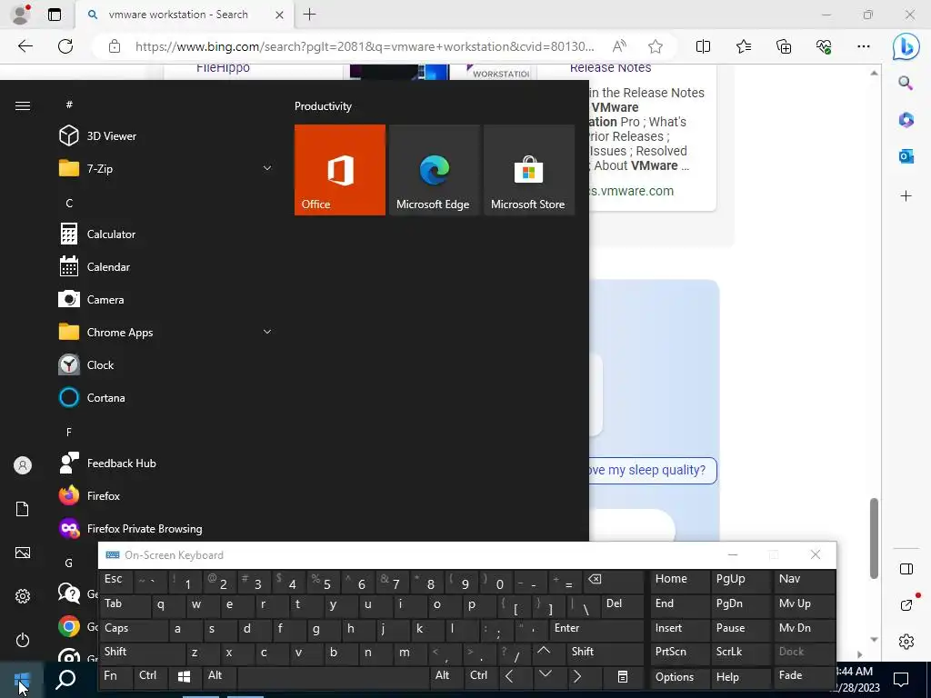
Task: Click Help key on On-Screen Keyboard
Action: tap(740, 677)
